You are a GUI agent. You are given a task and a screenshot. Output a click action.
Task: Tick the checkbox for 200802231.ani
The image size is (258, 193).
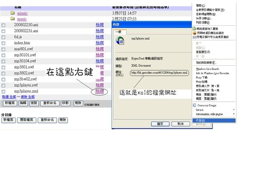pyautogui.click(x=3, y=31)
